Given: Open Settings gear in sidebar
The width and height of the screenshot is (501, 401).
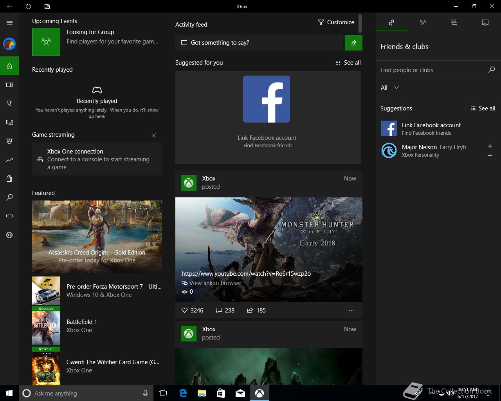Looking at the screenshot, I should 9,235.
